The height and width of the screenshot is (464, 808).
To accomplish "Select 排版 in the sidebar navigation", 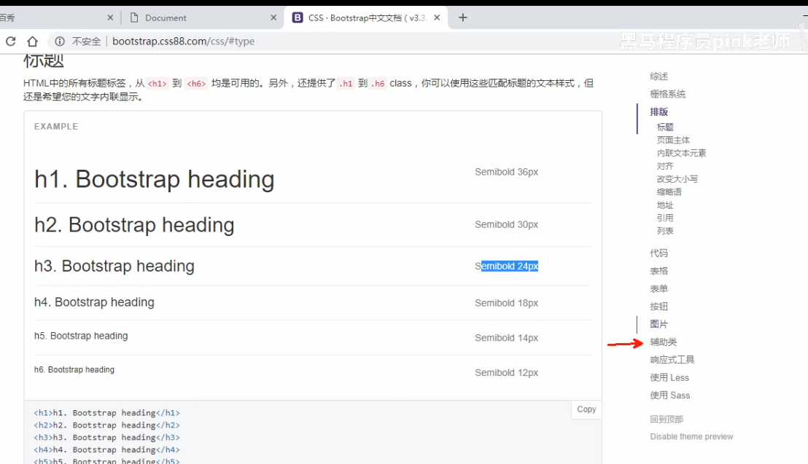I will (x=659, y=111).
